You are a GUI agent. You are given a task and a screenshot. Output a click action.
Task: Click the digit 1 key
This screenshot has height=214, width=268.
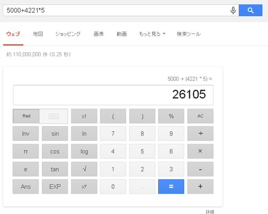[x=113, y=169]
